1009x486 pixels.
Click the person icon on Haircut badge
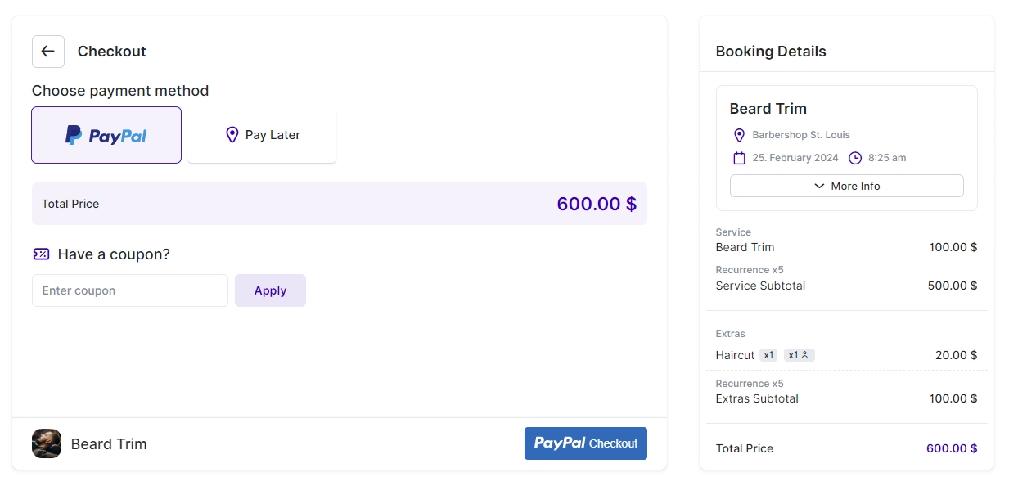click(805, 355)
